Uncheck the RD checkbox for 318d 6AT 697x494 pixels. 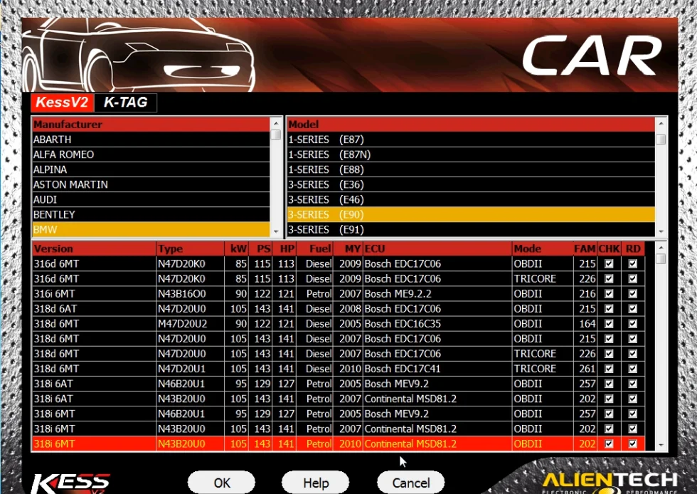click(633, 308)
